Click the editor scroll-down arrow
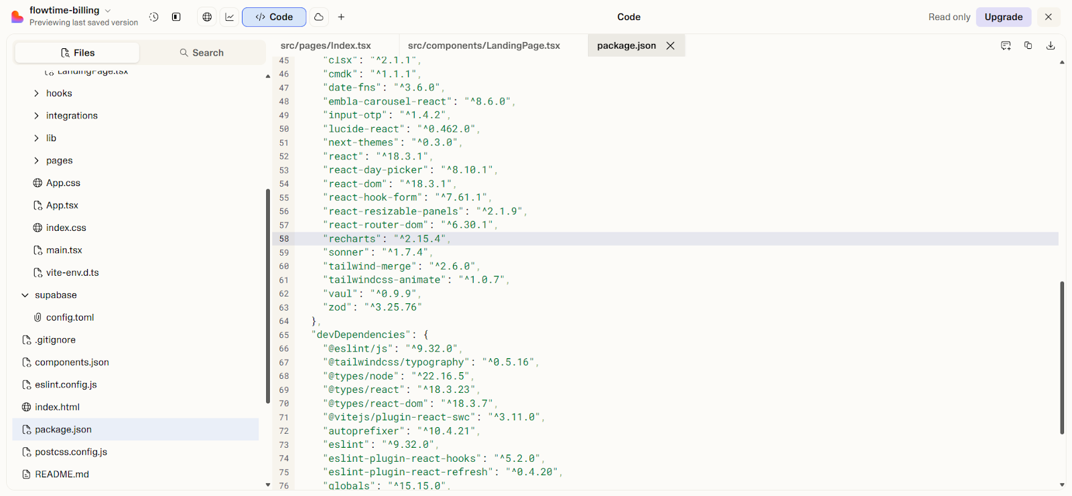1072x496 pixels. click(1062, 485)
